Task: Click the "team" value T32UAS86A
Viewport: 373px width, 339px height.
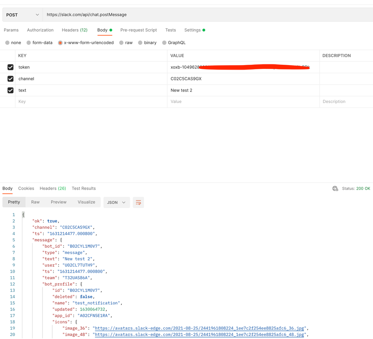Action: click(x=76, y=278)
